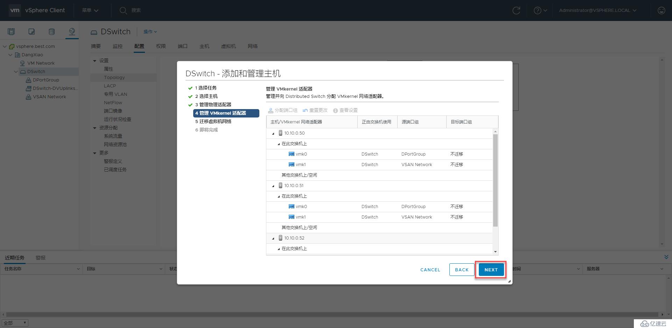The width and height of the screenshot is (672, 328).
Task: Click the vmk0 adapter icon under 10.10.0.50
Action: pyautogui.click(x=291, y=154)
